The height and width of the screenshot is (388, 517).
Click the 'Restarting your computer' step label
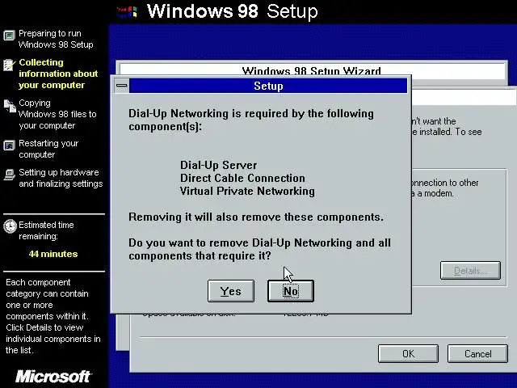pos(48,149)
